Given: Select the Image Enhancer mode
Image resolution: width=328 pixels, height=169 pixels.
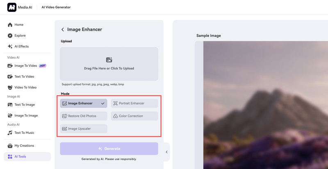Looking at the screenshot, I should pyautogui.click(x=84, y=104).
